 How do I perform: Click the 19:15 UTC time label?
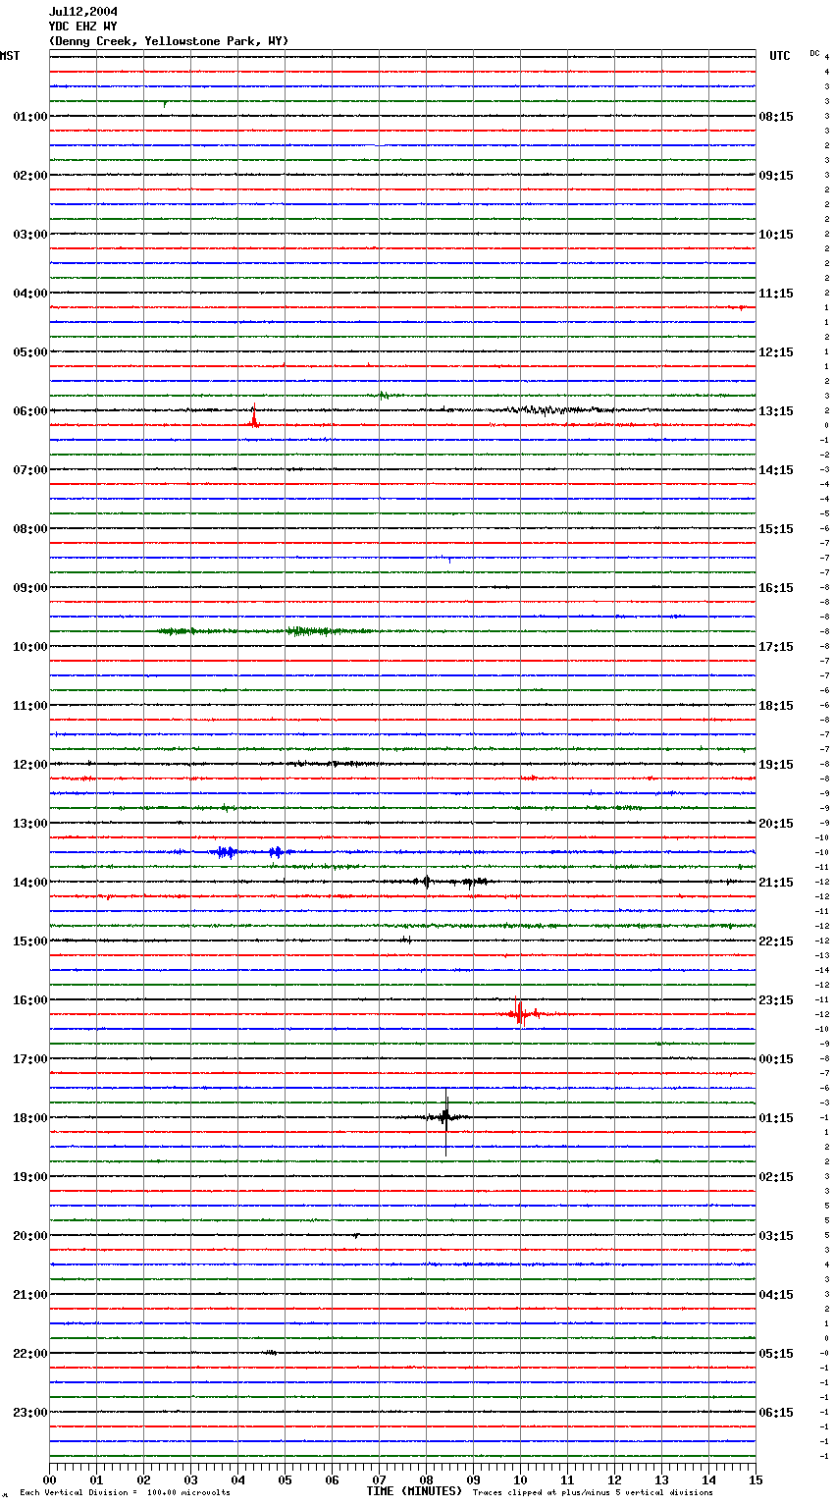tap(776, 765)
